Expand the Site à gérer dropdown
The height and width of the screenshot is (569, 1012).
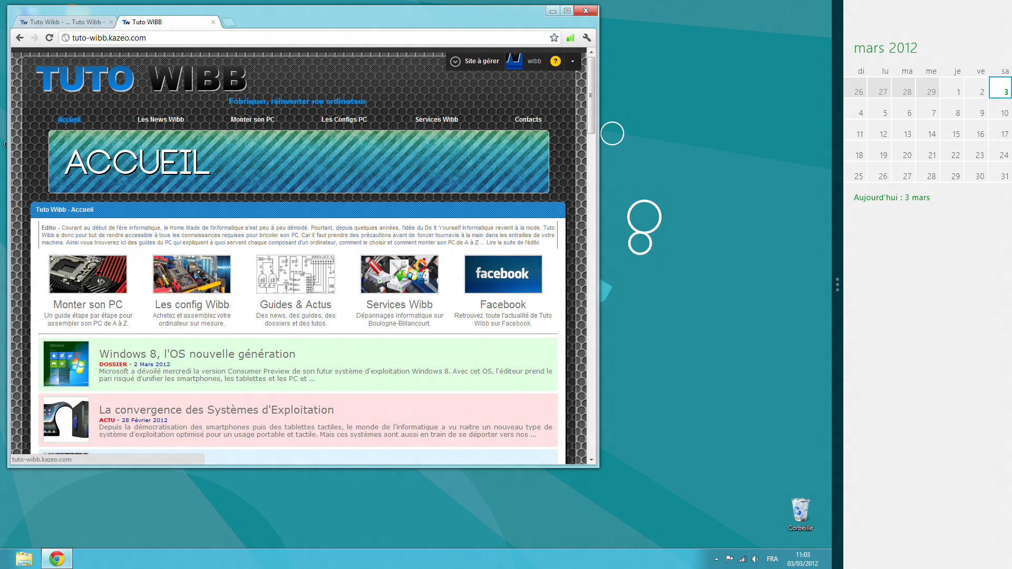tap(455, 62)
